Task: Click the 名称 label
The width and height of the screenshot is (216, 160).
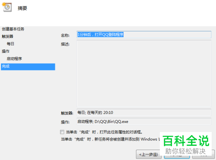Action: point(65,35)
